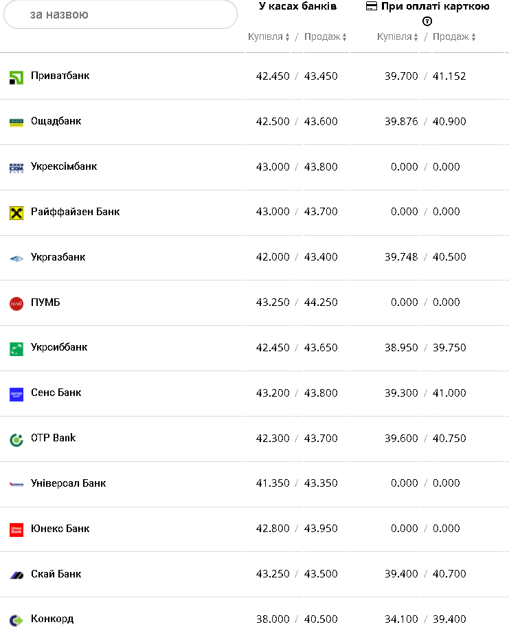Viewport: 509px width, 629px height.
Task: Sort by cash desk Продаж column
Action: click(x=325, y=37)
